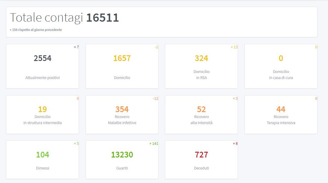Screen dimensions: 328x183
Task: Click the -12 badge on Malattie infettive
Action: (x=155, y=99)
